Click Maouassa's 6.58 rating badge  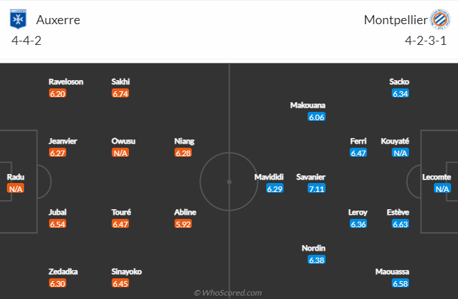(400, 283)
